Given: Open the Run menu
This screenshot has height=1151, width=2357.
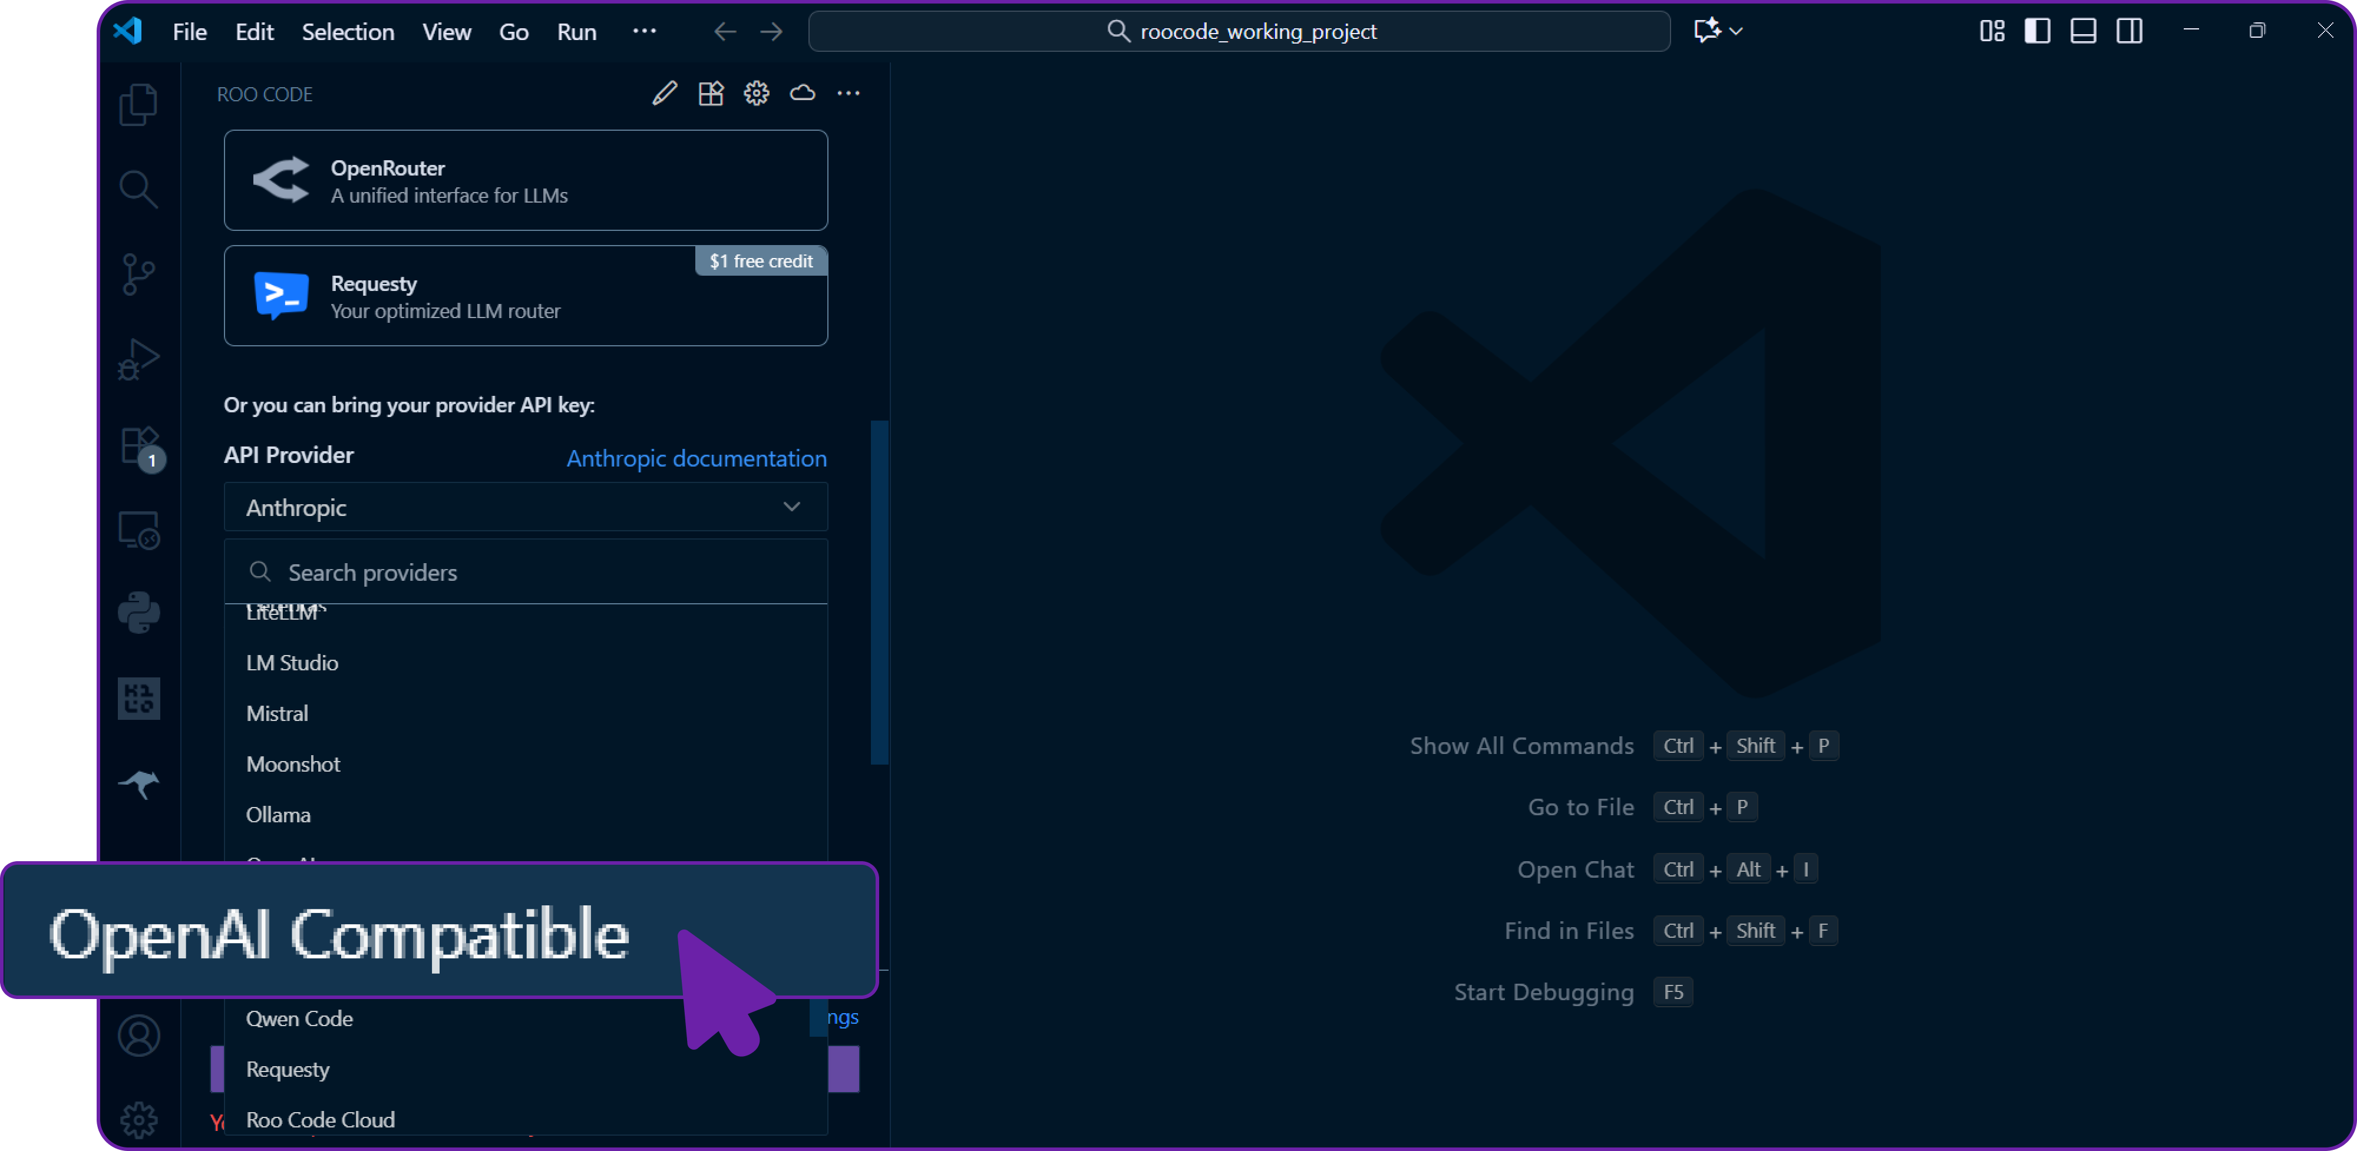Looking at the screenshot, I should click(576, 32).
